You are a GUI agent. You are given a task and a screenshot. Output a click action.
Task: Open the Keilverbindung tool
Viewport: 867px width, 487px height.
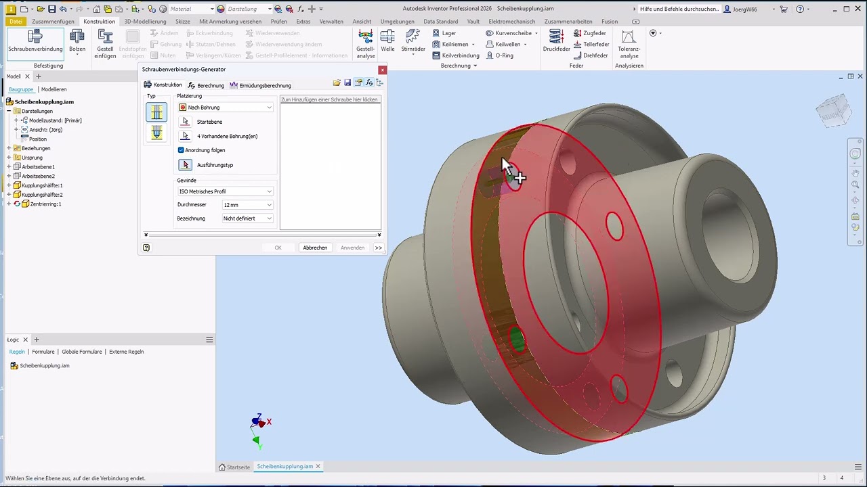[x=456, y=55]
